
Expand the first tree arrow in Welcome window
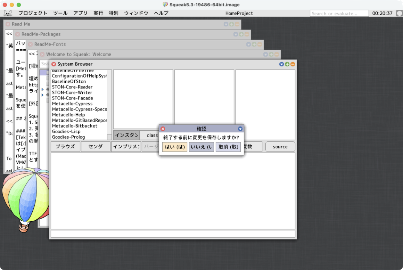point(42,89)
